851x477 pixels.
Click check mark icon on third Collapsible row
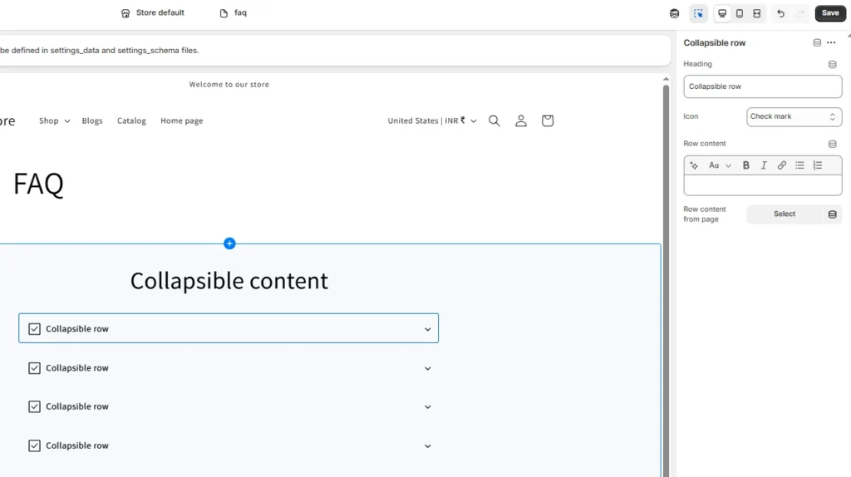pyautogui.click(x=34, y=406)
